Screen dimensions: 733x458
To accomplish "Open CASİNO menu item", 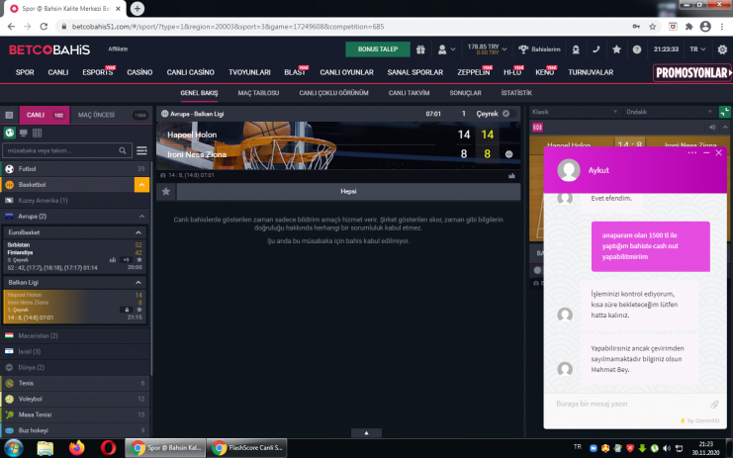I will [x=139, y=72].
